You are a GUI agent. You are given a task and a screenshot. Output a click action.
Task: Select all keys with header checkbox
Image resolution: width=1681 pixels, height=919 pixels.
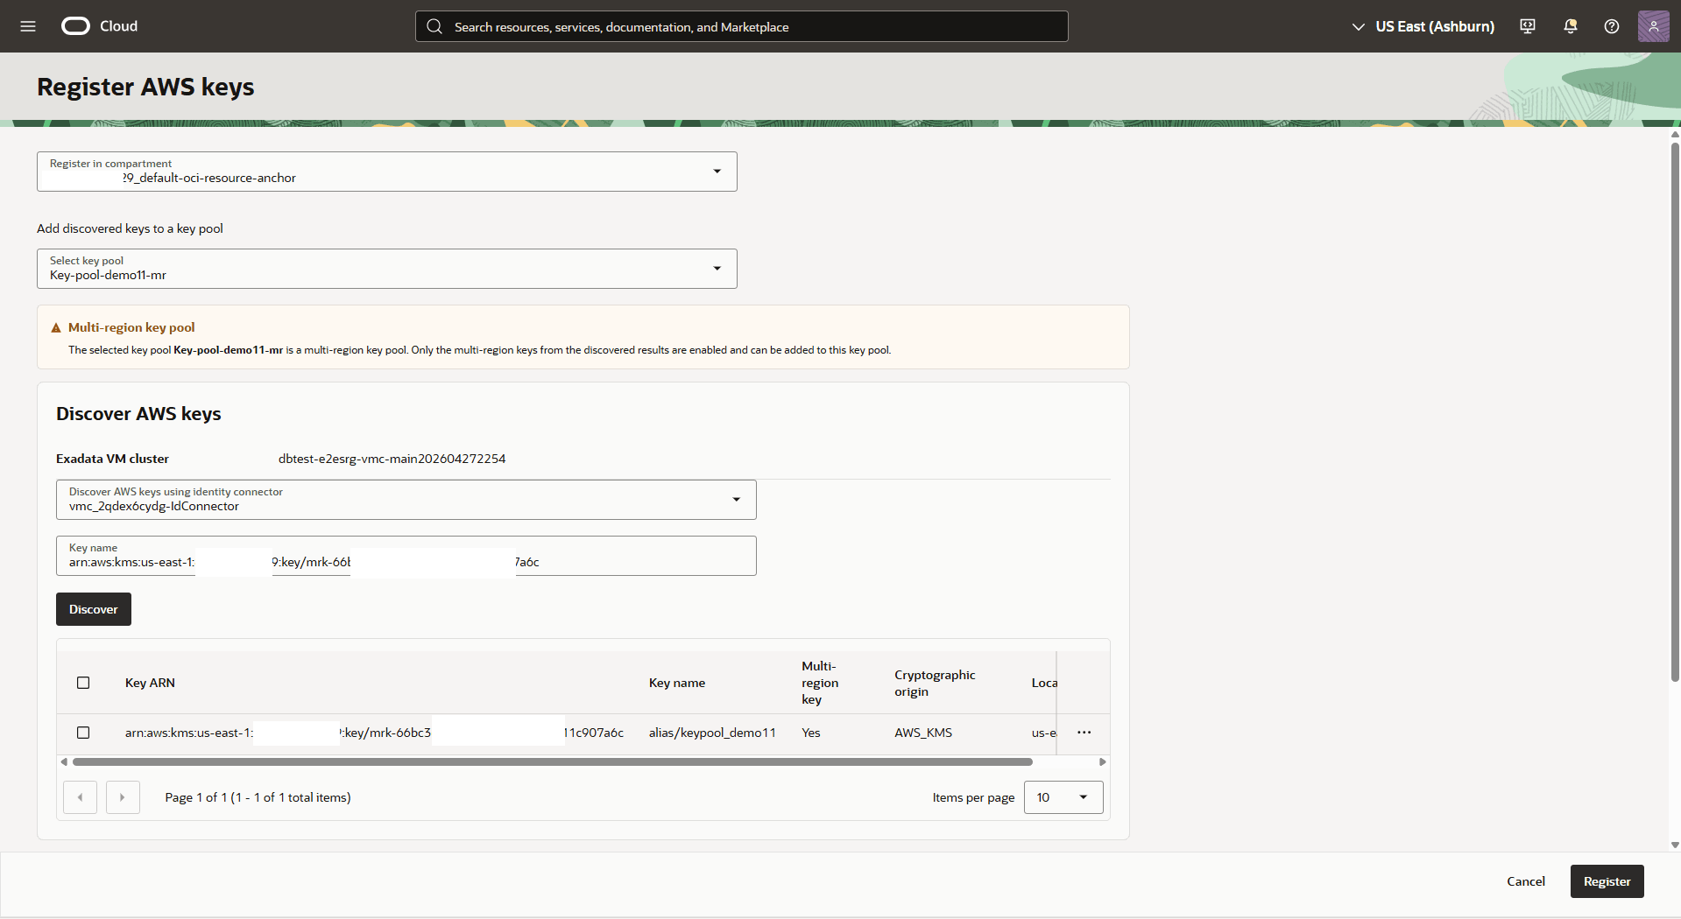[83, 683]
